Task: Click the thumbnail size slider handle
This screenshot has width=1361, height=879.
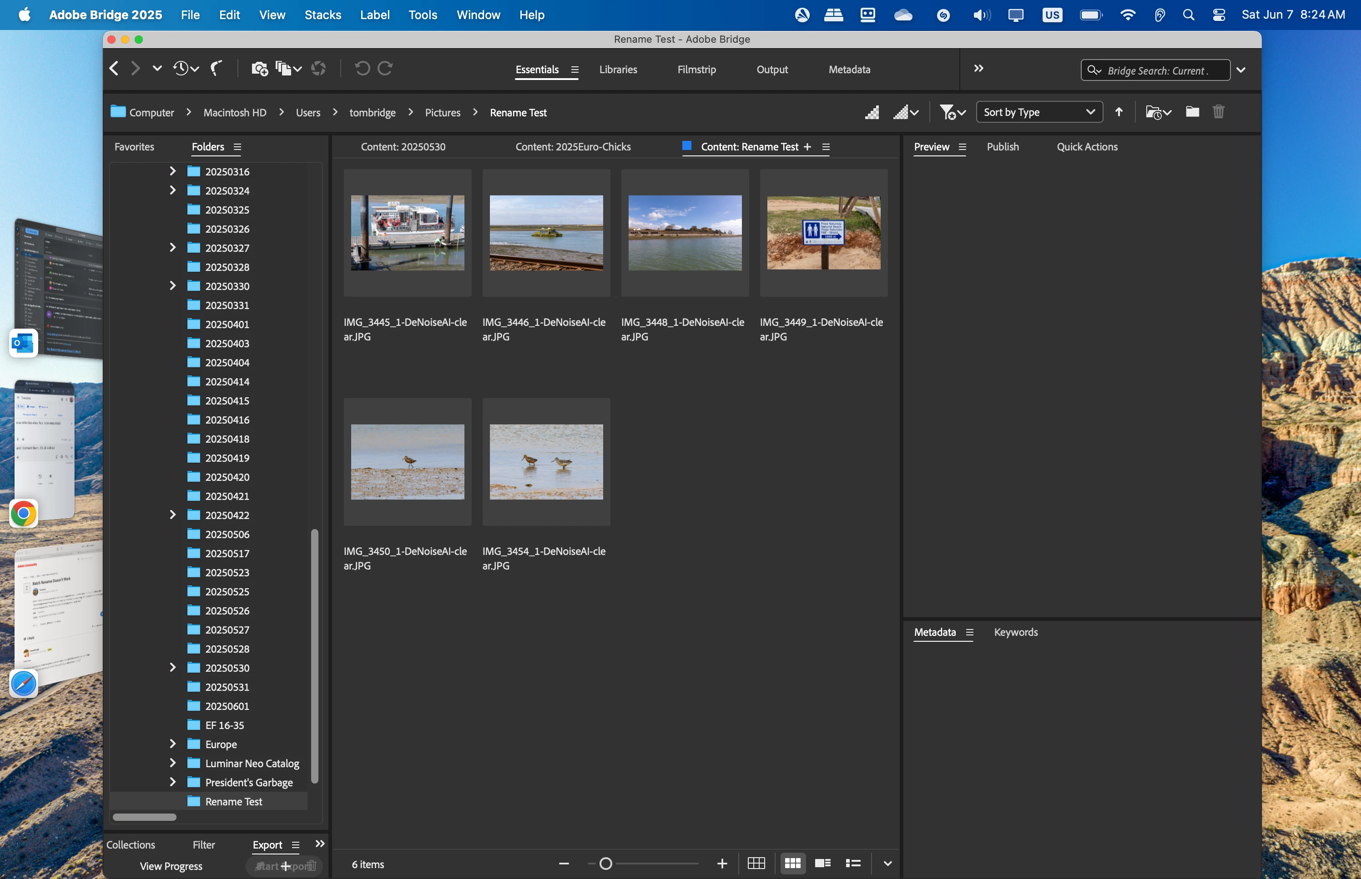Action: [x=606, y=864]
